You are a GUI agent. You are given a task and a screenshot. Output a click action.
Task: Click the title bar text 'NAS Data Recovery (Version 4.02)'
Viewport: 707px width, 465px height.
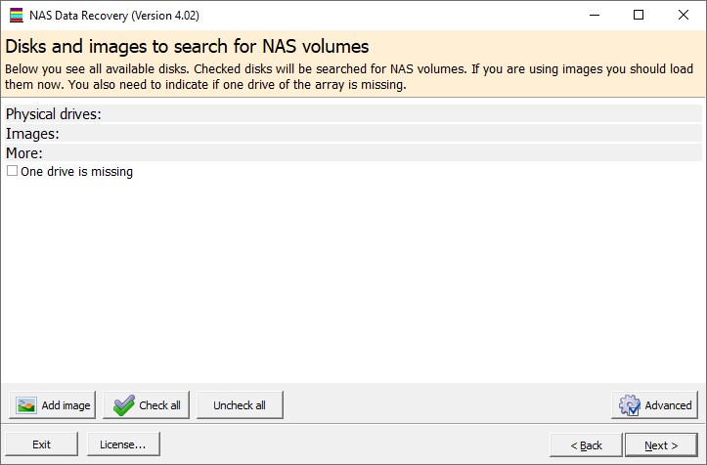click(122, 15)
